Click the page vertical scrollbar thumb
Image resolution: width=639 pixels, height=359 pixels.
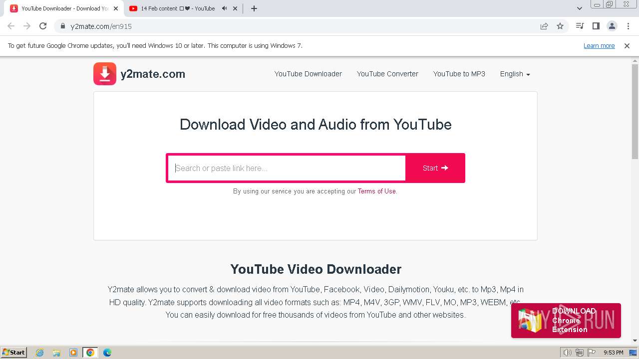tap(635, 112)
